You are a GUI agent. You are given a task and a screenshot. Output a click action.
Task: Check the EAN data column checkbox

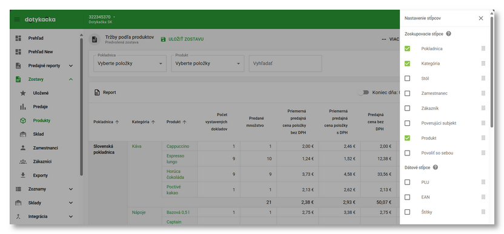pos(407,197)
